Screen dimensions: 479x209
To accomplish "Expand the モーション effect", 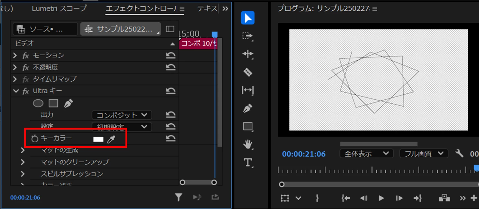I will tap(15, 55).
